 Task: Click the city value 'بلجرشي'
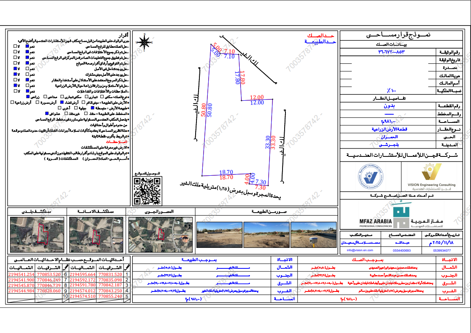tap(389, 145)
